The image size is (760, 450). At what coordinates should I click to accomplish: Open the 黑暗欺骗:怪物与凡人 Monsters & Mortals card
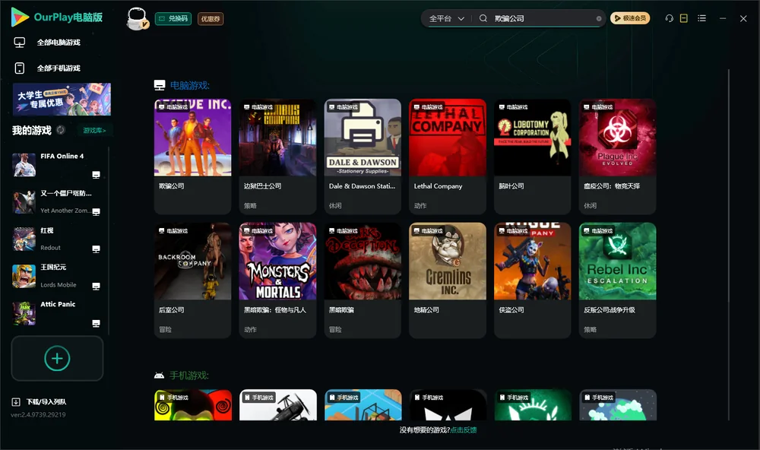coord(277,280)
